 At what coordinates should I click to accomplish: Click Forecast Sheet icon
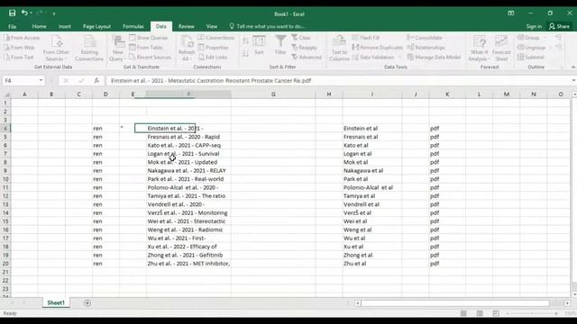click(x=501, y=48)
